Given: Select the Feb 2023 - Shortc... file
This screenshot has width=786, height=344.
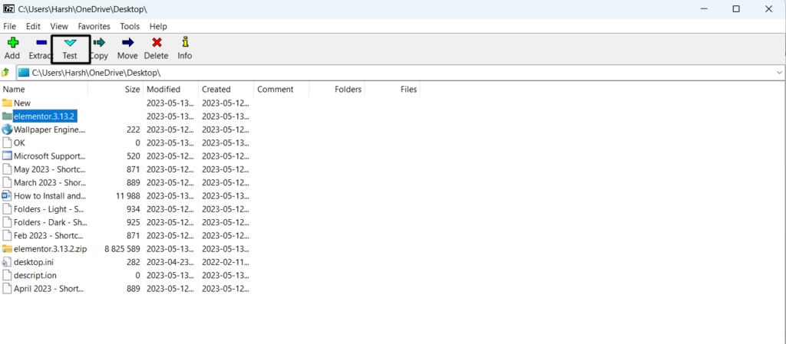Looking at the screenshot, I should pos(48,235).
